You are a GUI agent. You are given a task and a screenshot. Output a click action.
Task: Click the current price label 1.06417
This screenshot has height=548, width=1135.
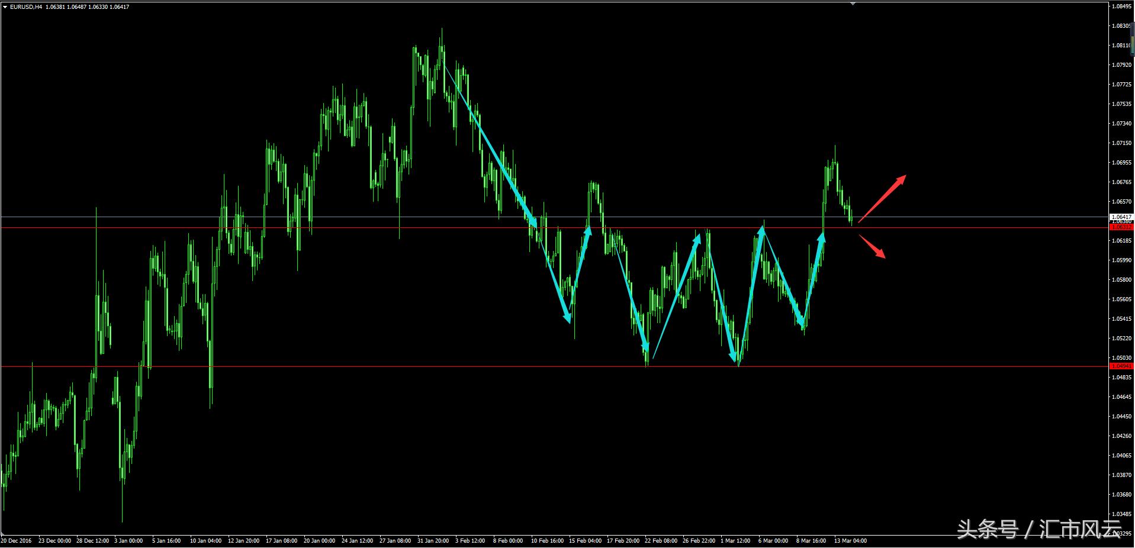coord(1121,217)
